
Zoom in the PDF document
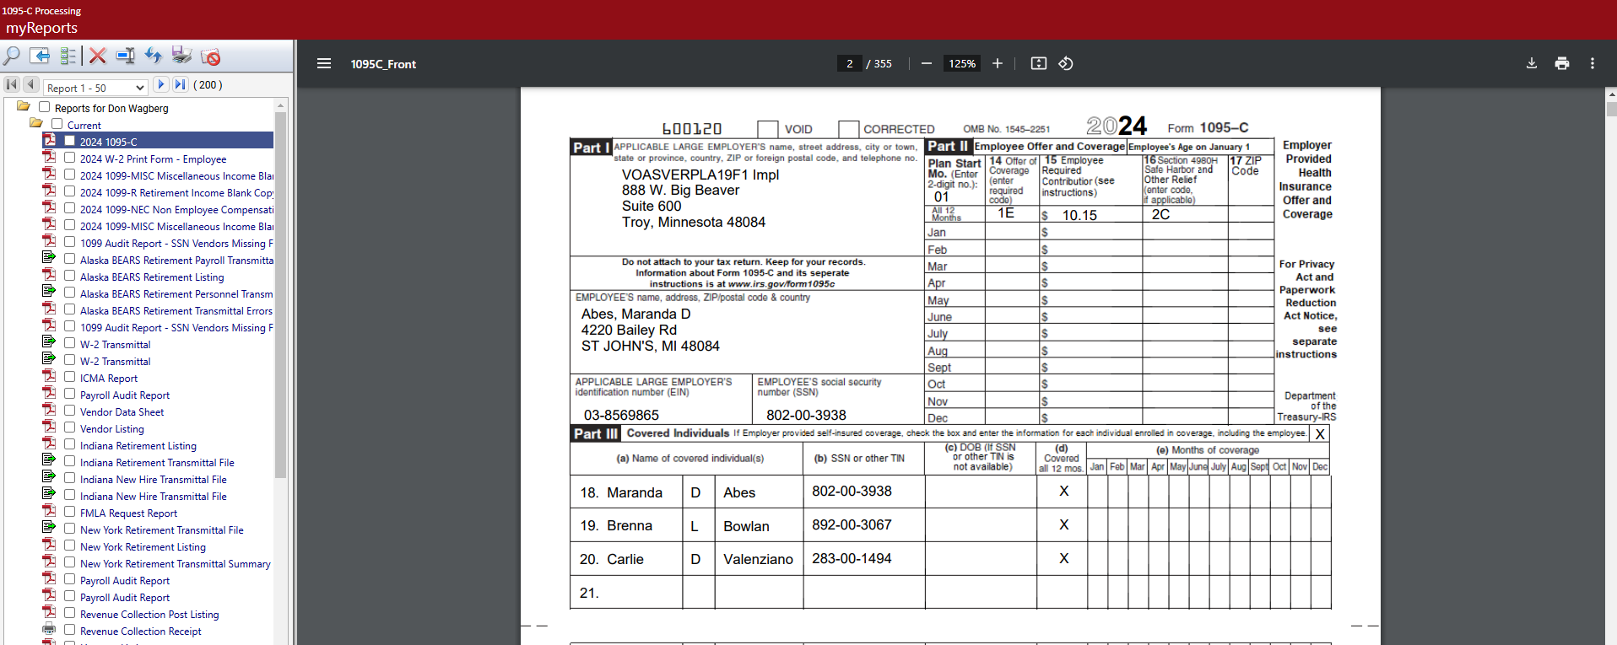coord(997,63)
